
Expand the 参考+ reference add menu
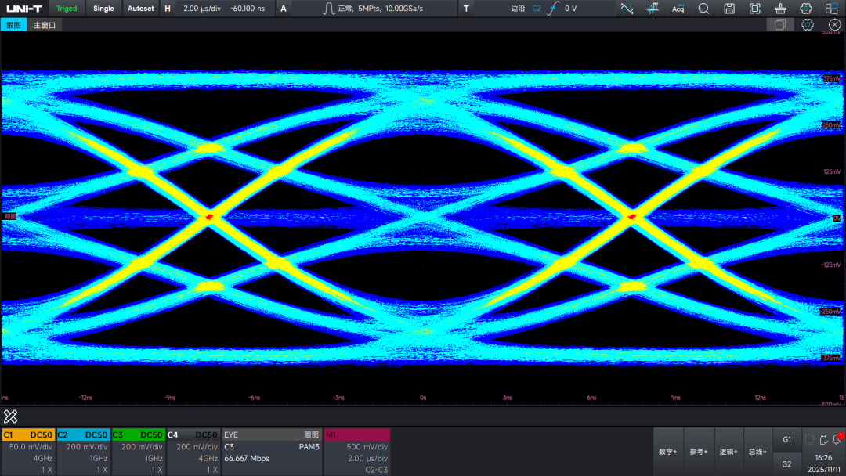(698, 452)
